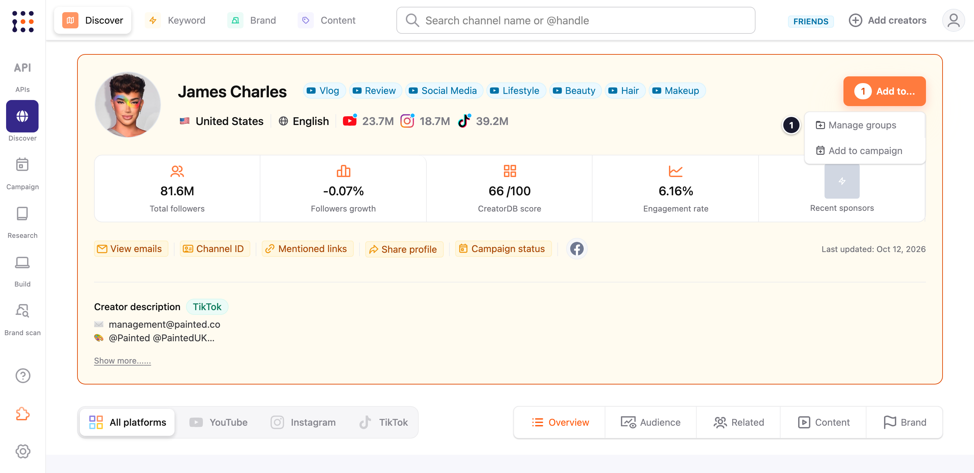Click the user account avatar icon
This screenshot has width=974, height=473.
(x=953, y=20)
